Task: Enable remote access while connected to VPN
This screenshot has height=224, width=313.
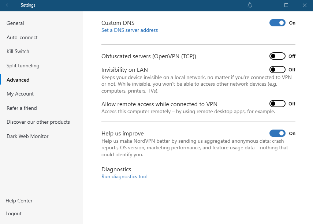Action: (277, 104)
